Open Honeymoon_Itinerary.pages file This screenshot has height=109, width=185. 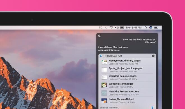point(127,62)
